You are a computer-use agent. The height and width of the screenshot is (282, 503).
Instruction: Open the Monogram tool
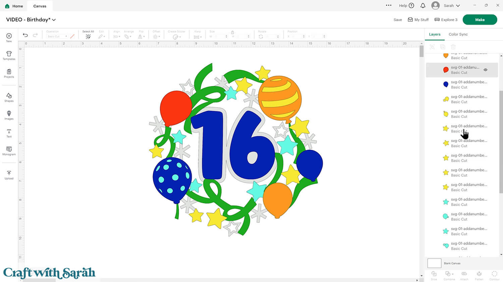pos(9,151)
